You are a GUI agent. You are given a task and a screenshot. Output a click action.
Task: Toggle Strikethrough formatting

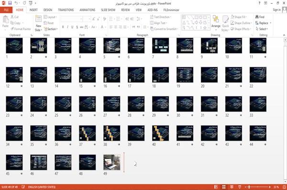point(82,27)
